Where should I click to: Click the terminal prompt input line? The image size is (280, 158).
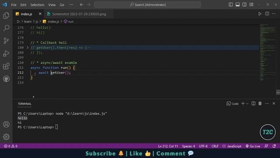pyautogui.click(x=38, y=127)
